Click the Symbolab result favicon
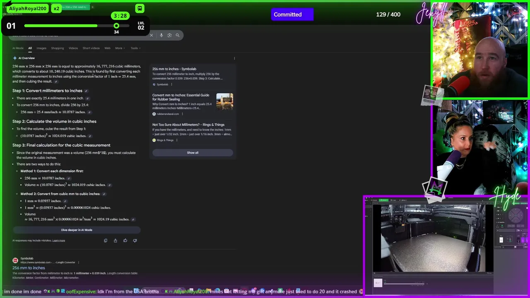 [15, 260]
